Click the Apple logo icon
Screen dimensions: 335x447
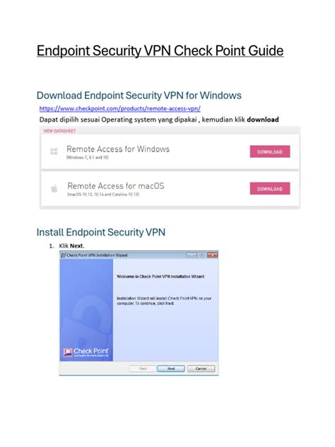tap(54, 188)
